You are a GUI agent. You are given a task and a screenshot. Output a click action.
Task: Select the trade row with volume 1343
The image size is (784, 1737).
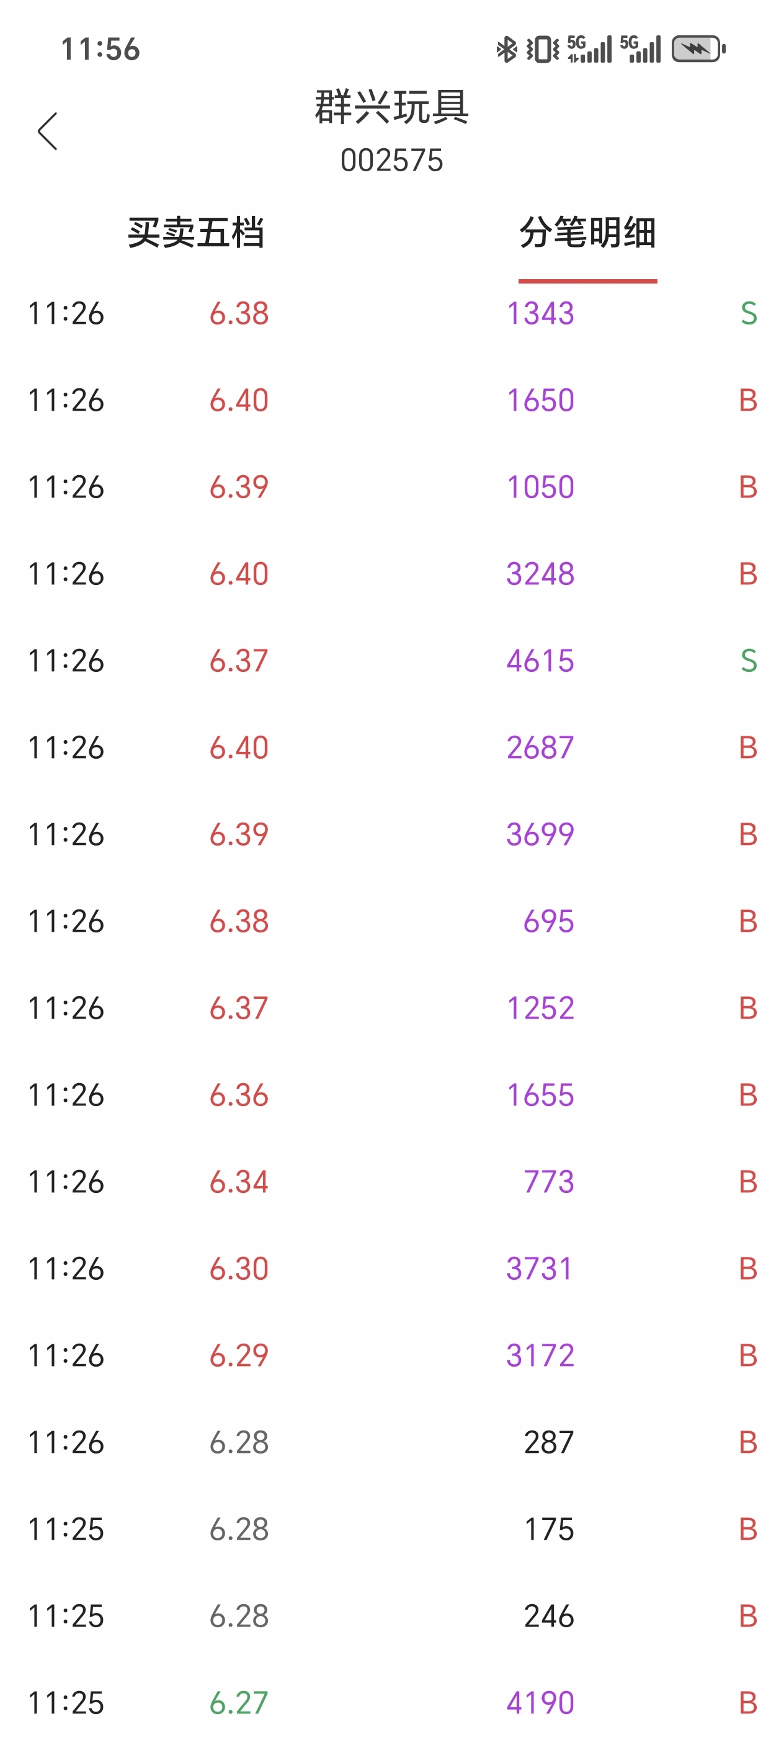[x=391, y=313]
